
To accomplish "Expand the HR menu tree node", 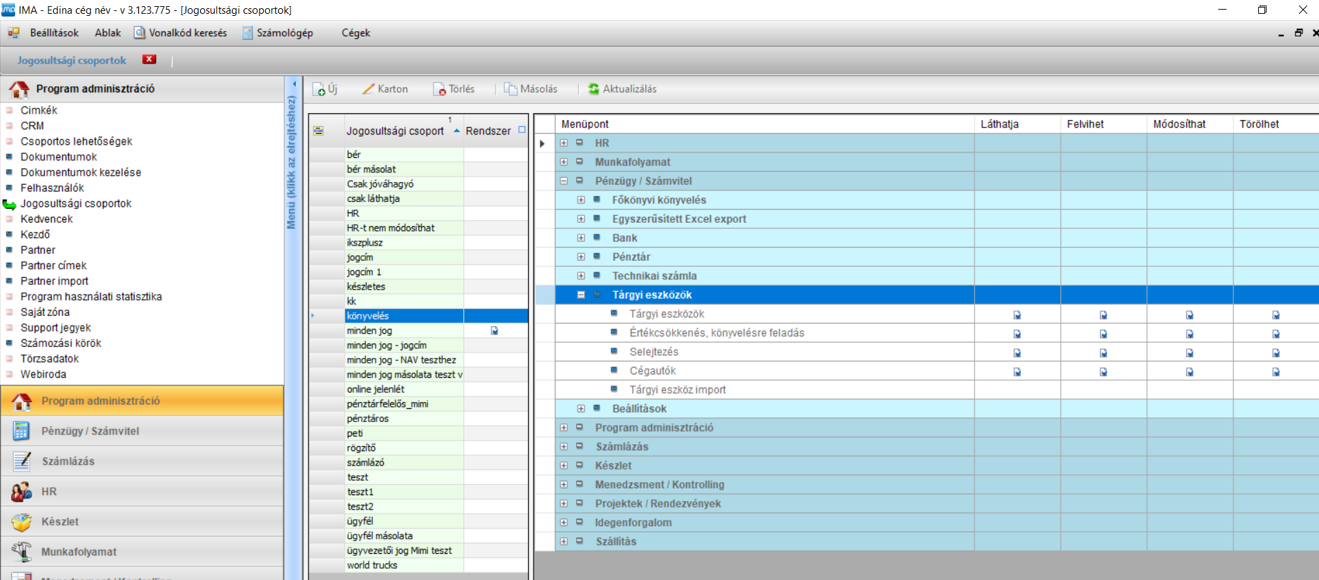I will tap(564, 143).
